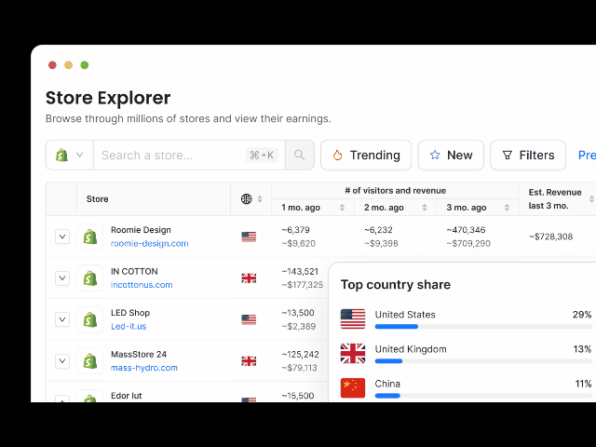Click the Search a store input field
596x447 pixels.
169,156
